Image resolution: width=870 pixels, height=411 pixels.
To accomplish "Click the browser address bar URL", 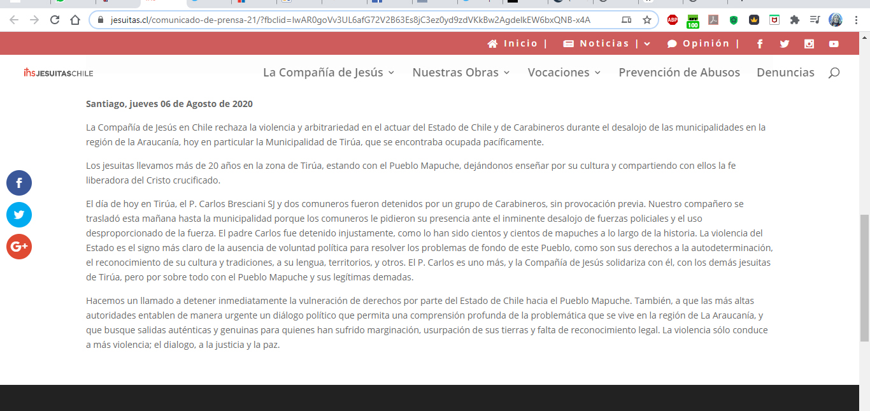I will 350,20.
